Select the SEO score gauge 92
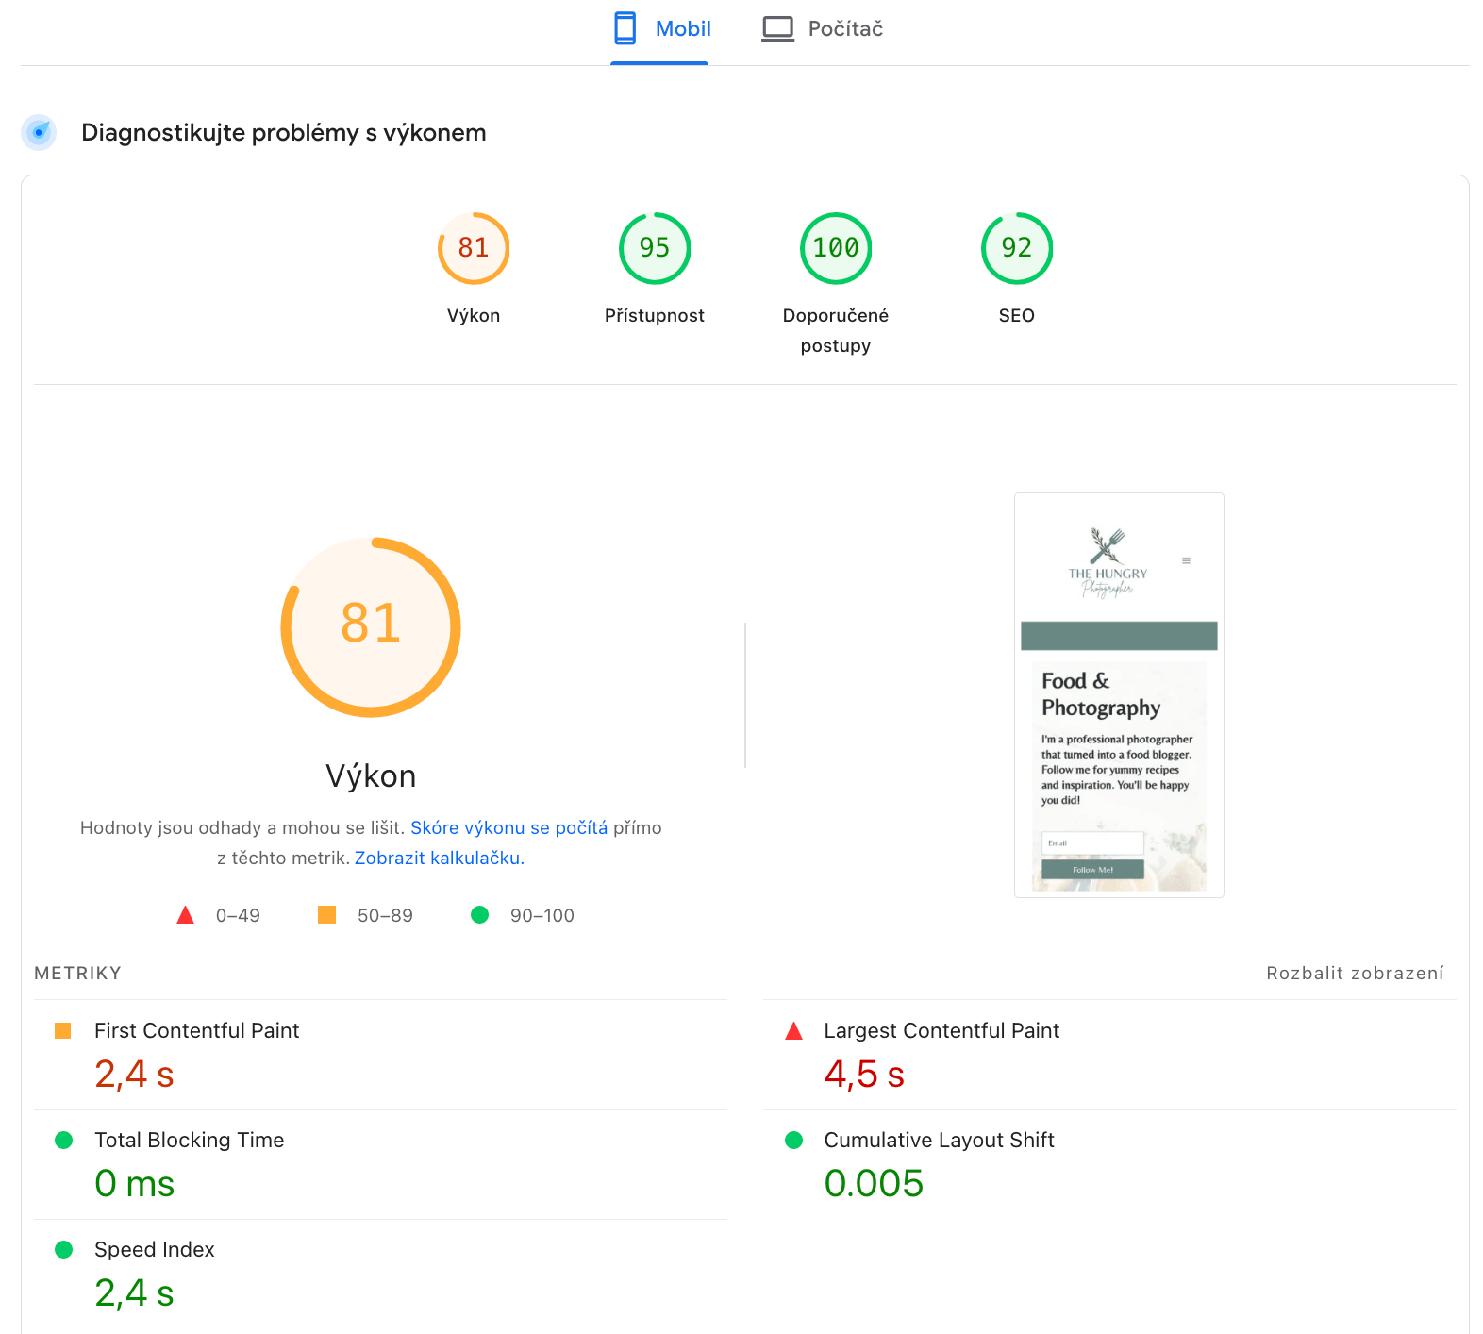The width and height of the screenshot is (1483, 1334). [x=1017, y=248]
